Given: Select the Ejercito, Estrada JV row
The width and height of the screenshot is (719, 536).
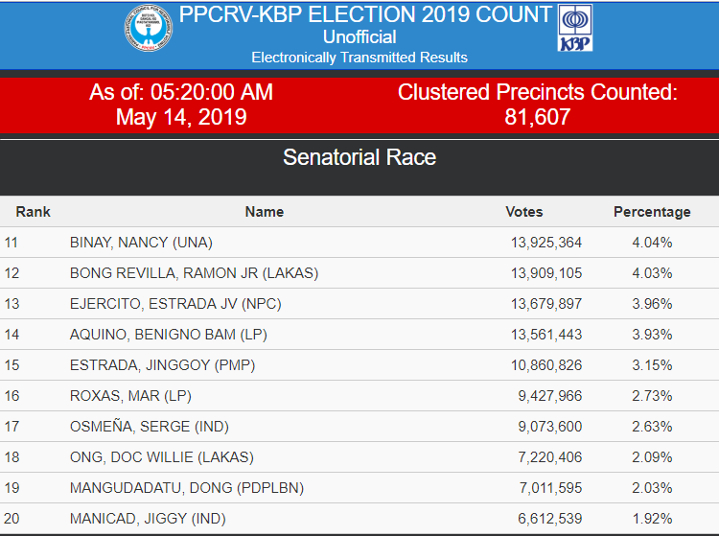Looking at the screenshot, I should point(359,304).
